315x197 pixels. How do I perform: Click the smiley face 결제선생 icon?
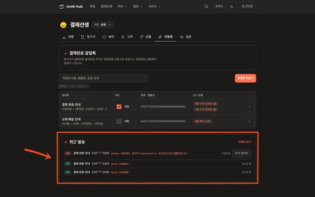click(x=63, y=25)
